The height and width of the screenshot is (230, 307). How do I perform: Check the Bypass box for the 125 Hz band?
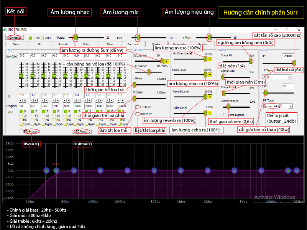[43, 124]
